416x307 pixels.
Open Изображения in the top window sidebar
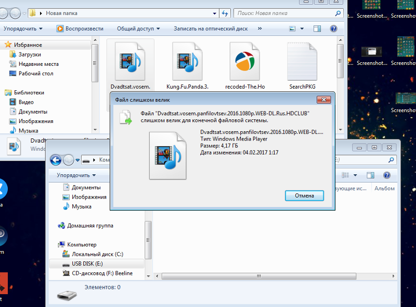[36, 121]
